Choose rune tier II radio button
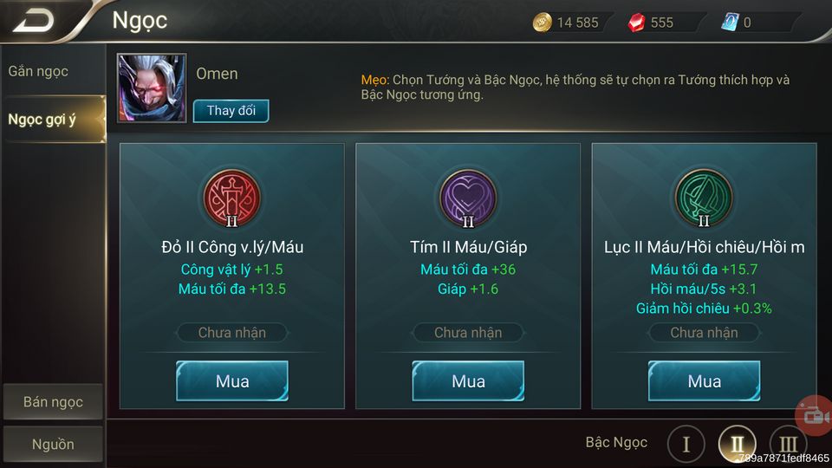Image resolution: width=832 pixels, height=468 pixels. tap(737, 444)
